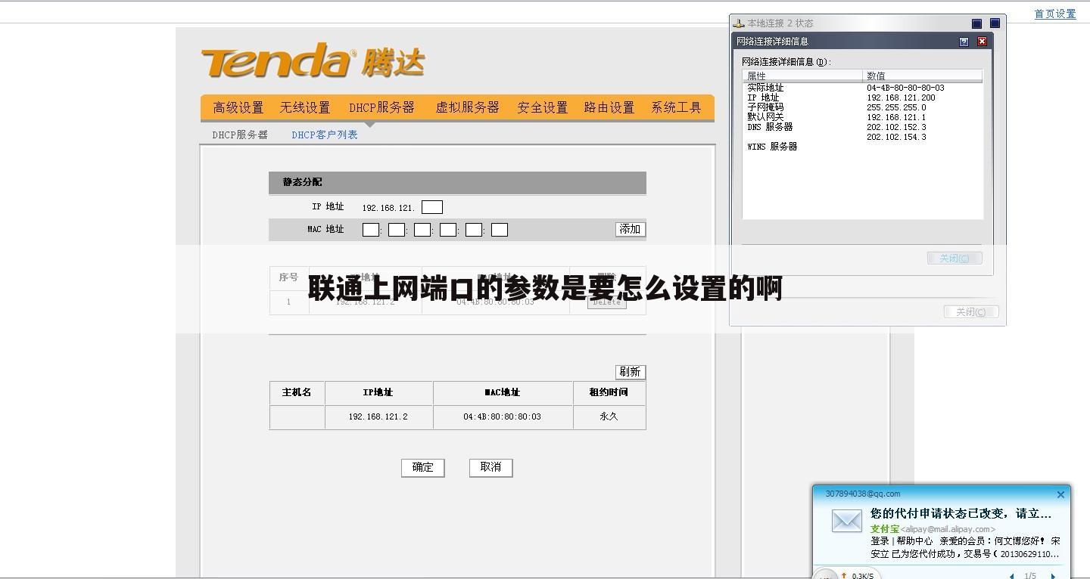The height and width of the screenshot is (579, 1090).
Task: Click the envelope icon in the mail popup
Action: (846, 521)
